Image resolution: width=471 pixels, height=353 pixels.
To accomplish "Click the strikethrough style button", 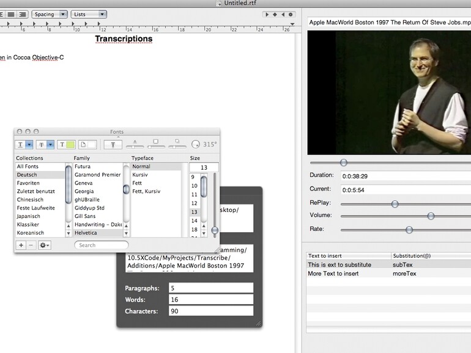I will [x=42, y=145].
